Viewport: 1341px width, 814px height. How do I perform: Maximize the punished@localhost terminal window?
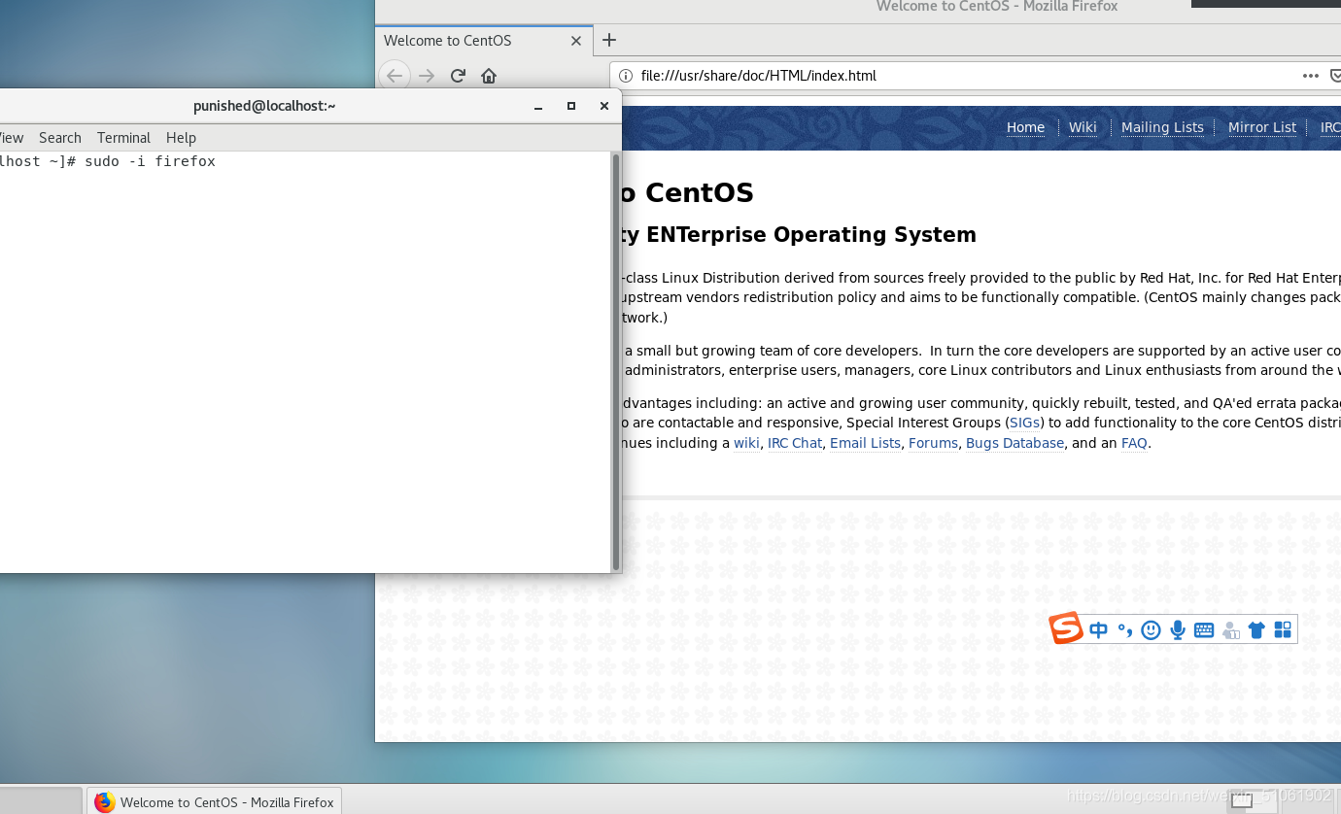point(571,107)
